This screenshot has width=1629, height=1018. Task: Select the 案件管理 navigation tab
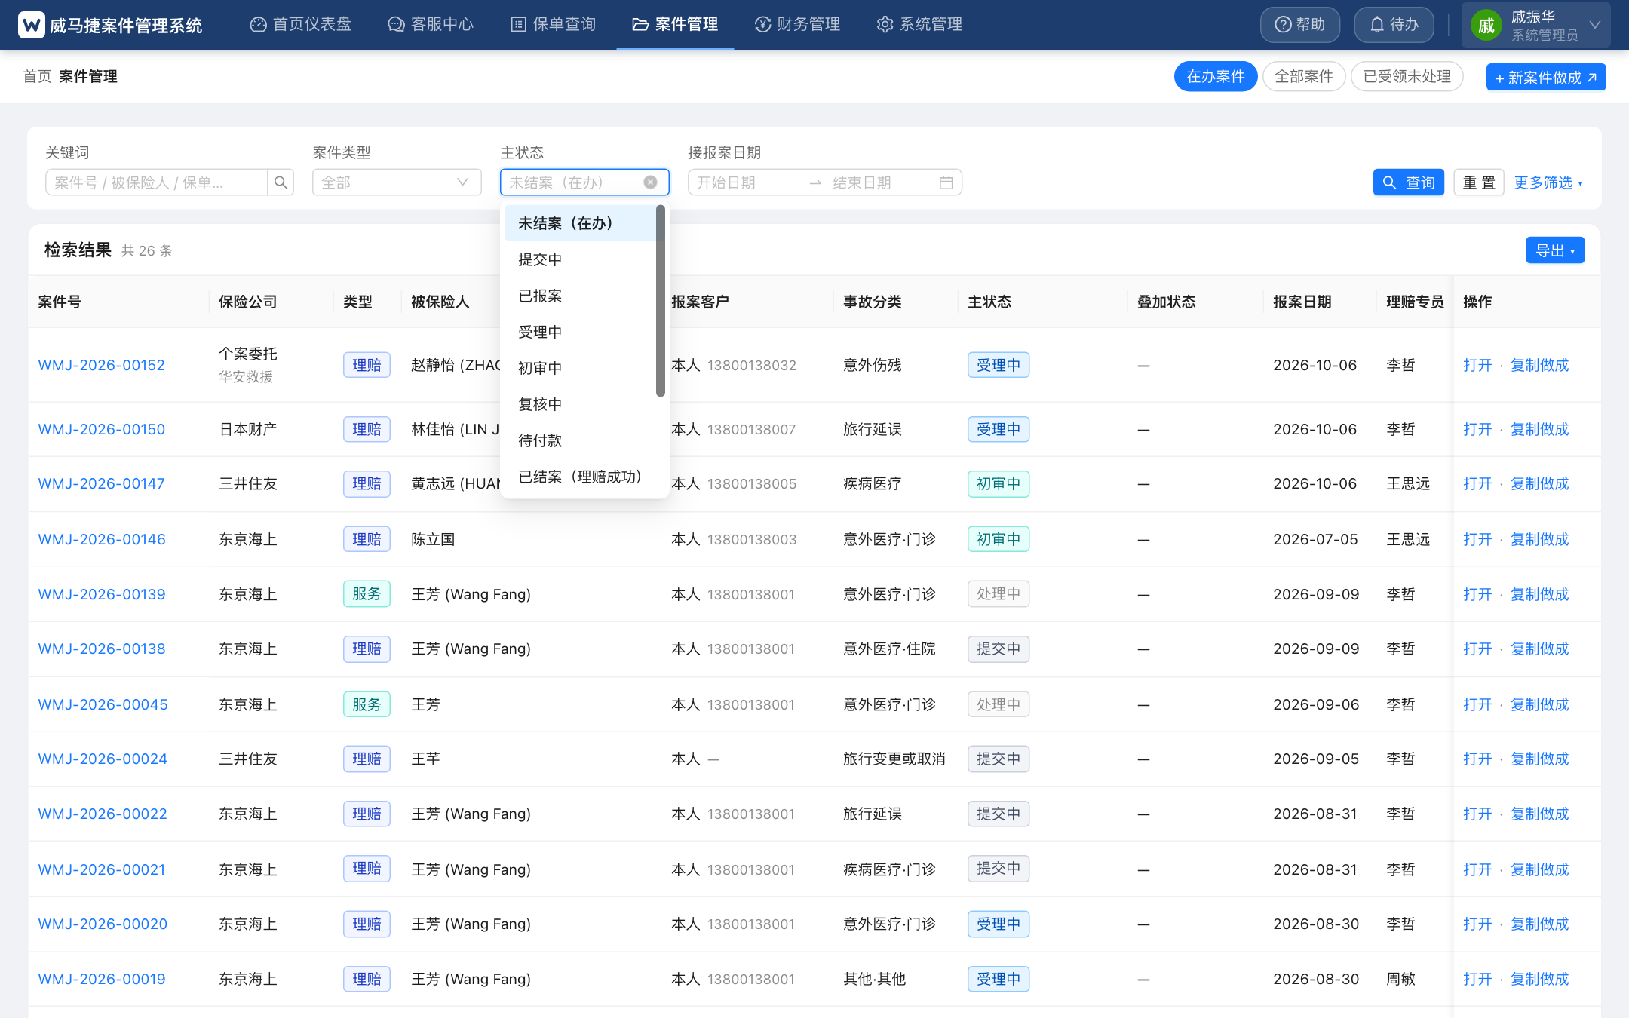[x=675, y=24]
